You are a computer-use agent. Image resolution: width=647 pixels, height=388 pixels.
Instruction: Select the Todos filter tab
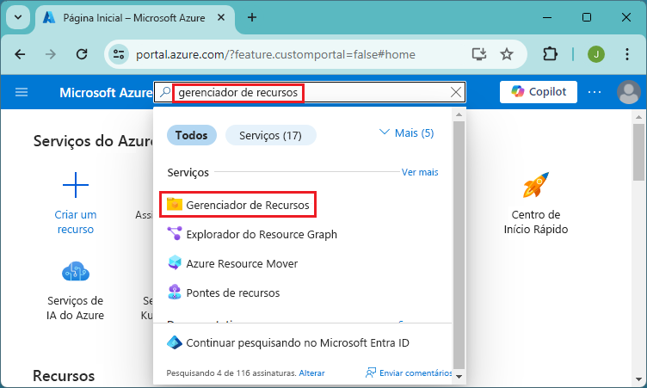tap(191, 135)
